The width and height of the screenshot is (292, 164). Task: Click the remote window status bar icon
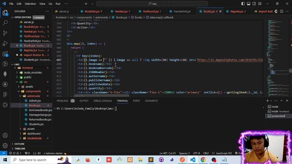coord(4,153)
